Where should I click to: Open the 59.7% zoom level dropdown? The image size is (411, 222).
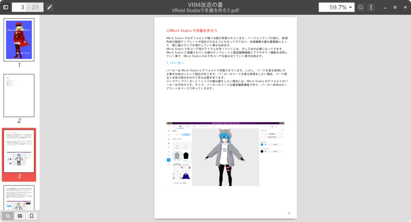tap(337, 7)
